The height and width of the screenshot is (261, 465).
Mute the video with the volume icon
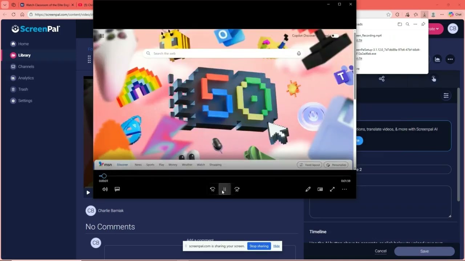pyautogui.click(x=105, y=189)
